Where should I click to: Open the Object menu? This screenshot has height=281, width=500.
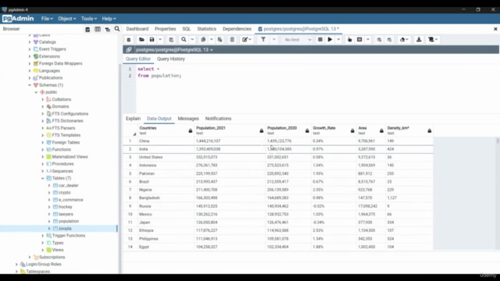(x=66, y=19)
